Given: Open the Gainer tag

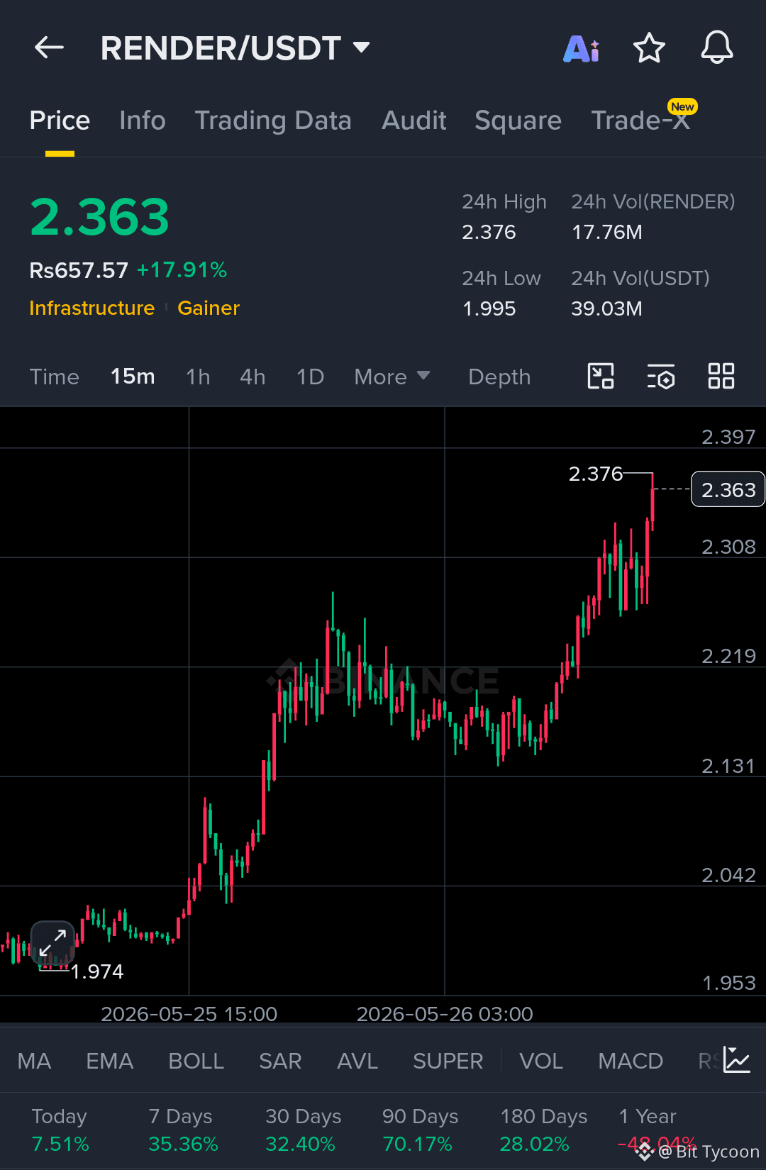Looking at the screenshot, I should [209, 308].
